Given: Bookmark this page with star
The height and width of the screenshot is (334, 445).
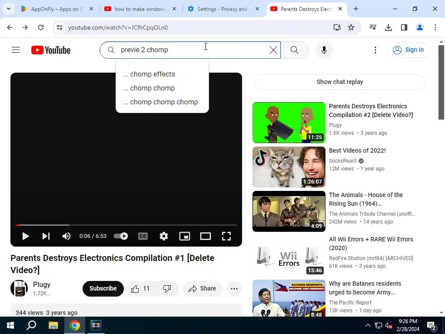Looking at the screenshot, I should [351, 27].
